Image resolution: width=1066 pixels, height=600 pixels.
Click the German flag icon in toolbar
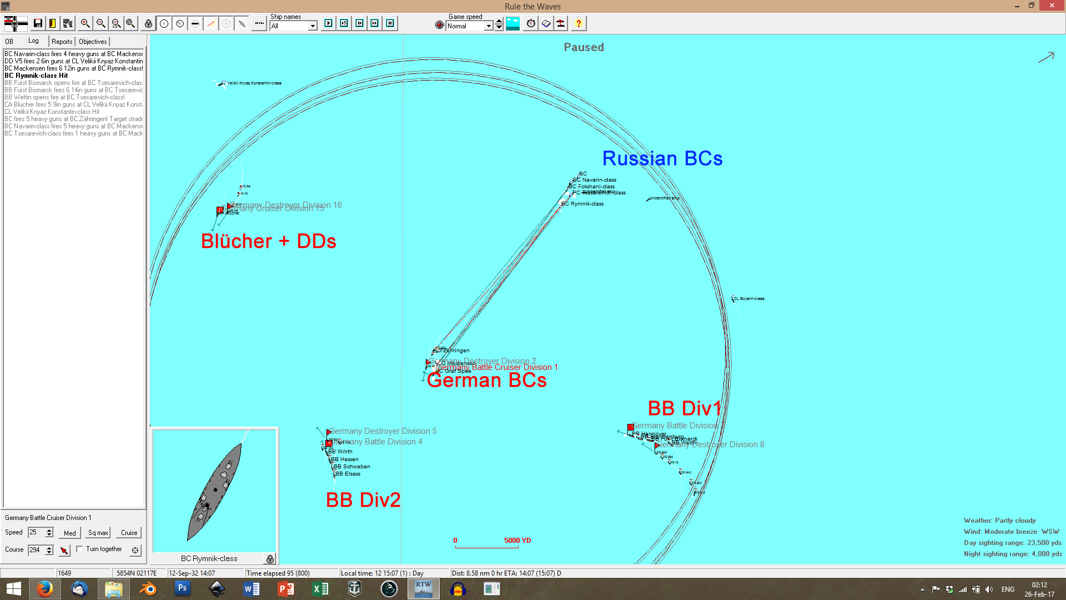[16, 23]
